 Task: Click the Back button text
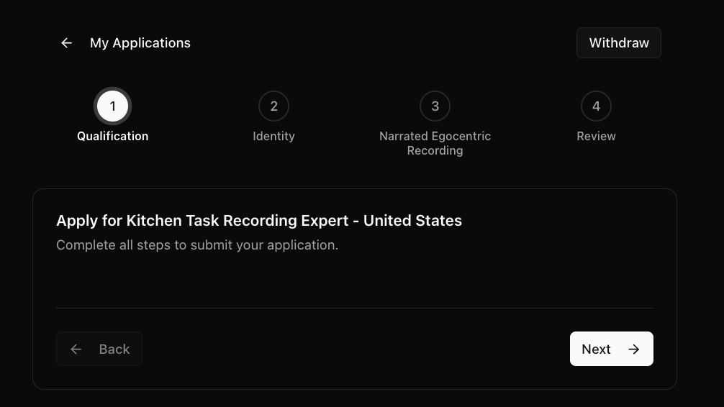pos(114,349)
